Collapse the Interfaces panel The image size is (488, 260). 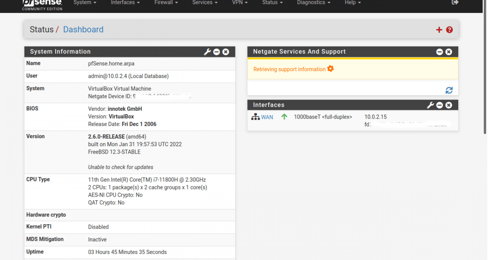point(440,105)
